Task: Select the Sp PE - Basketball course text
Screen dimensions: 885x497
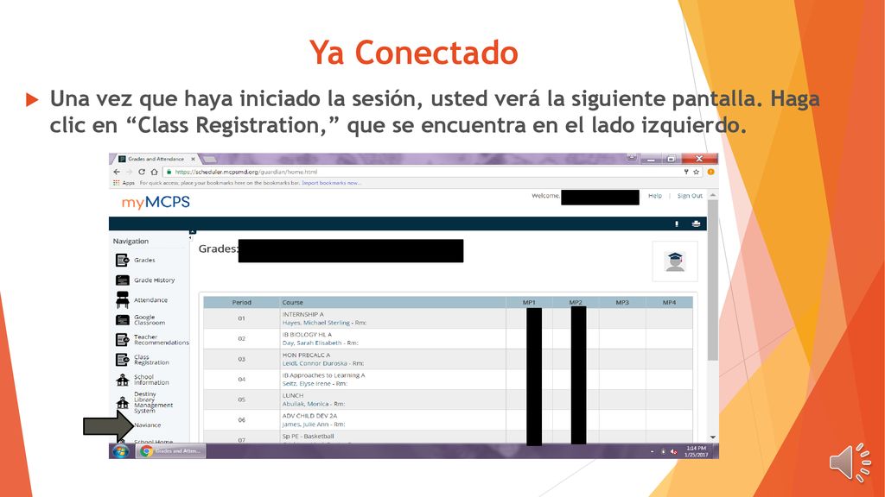Action: [x=309, y=436]
